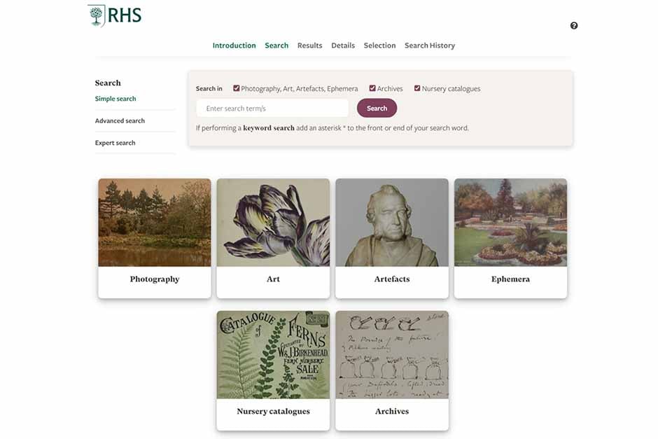Click the maroon Search button
658x439 pixels.
tap(377, 109)
